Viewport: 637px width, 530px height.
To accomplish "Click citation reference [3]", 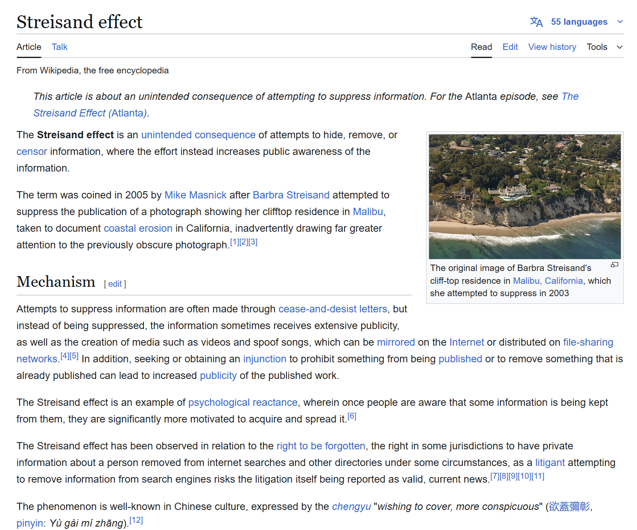I will (253, 242).
